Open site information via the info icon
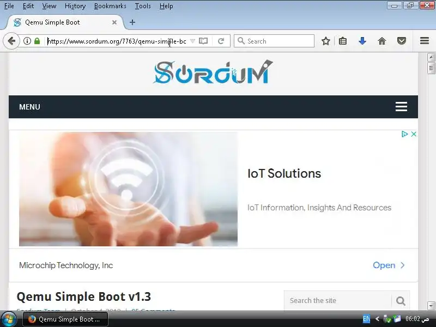This screenshot has height=327, width=436. (27, 41)
